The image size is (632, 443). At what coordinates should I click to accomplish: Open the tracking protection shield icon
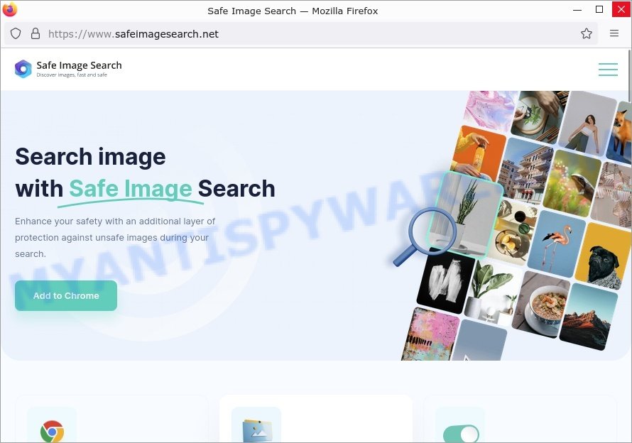pyautogui.click(x=16, y=33)
